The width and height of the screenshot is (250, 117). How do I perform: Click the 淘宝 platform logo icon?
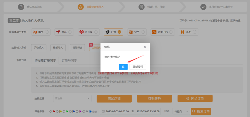tap(35, 32)
